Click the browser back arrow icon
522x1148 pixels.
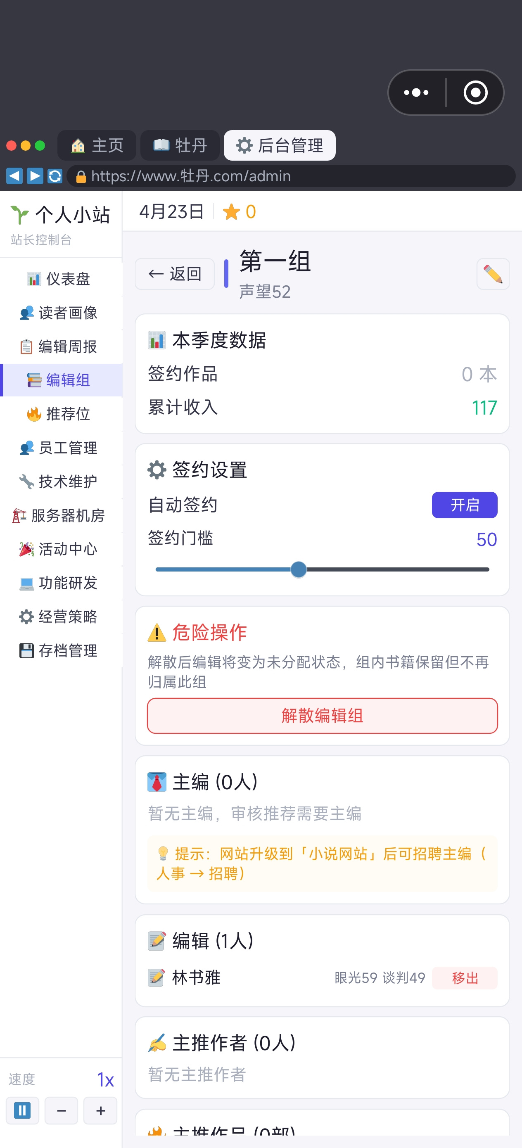[14, 176]
